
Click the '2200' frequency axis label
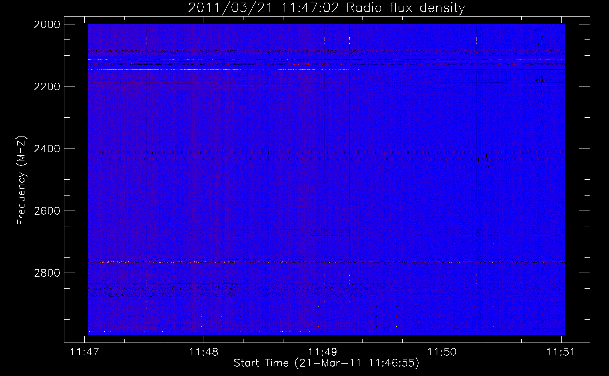[47, 86]
